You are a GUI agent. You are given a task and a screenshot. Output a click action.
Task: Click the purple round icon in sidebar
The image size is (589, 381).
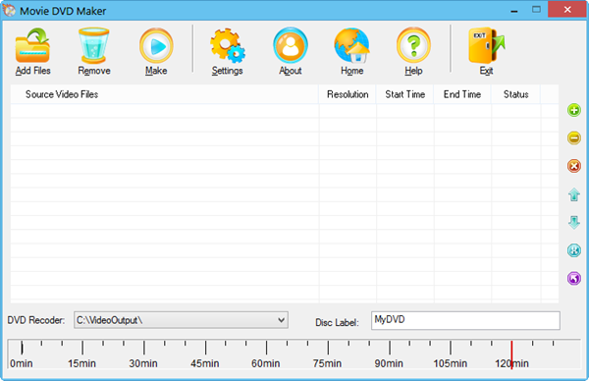pos(574,279)
